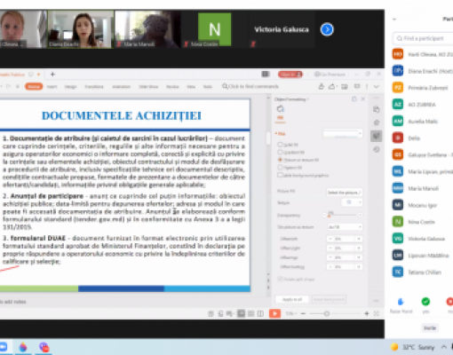Click the Fill bucket icon in Object Formatting
This screenshot has width=453, height=355.
coord(280,109)
